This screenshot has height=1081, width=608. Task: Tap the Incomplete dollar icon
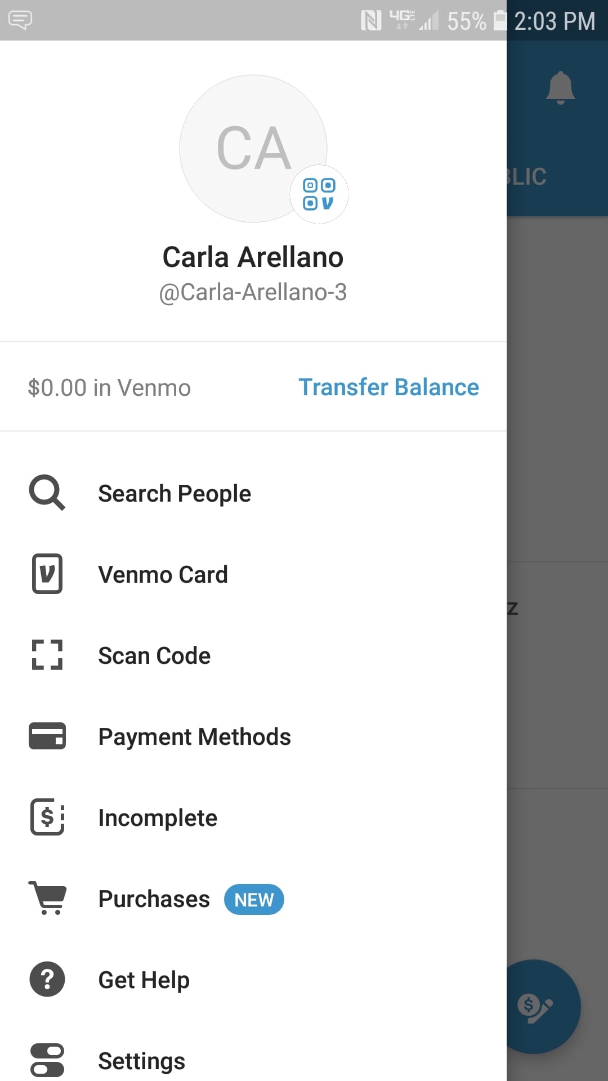point(47,817)
